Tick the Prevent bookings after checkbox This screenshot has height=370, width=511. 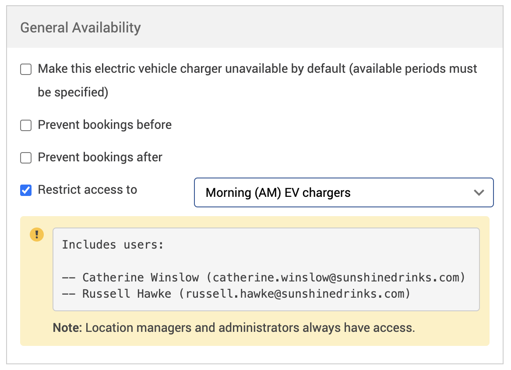(26, 158)
